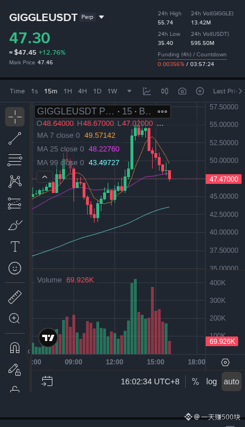Click the TradingView logo
245x427 pixels.
click(48, 338)
